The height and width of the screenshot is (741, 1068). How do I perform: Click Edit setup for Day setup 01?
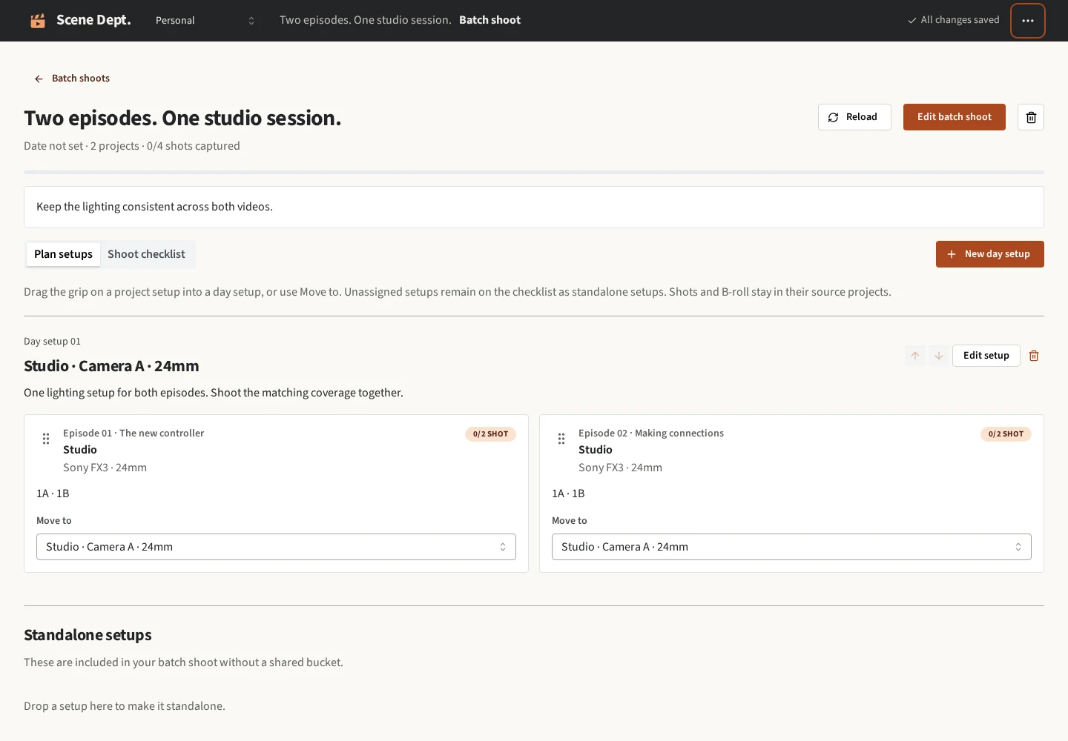[986, 356]
